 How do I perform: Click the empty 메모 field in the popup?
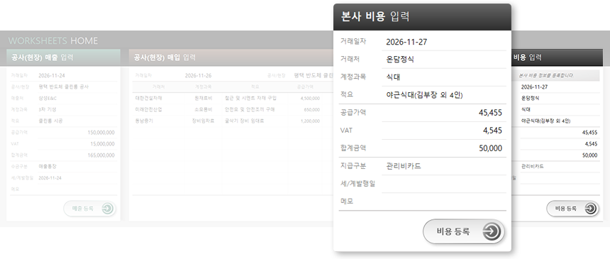pyautogui.click(x=444, y=202)
